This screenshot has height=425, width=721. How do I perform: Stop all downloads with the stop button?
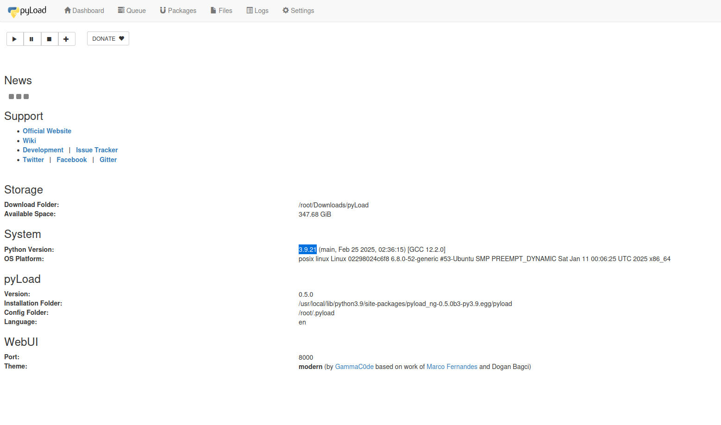[x=50, y=39]
